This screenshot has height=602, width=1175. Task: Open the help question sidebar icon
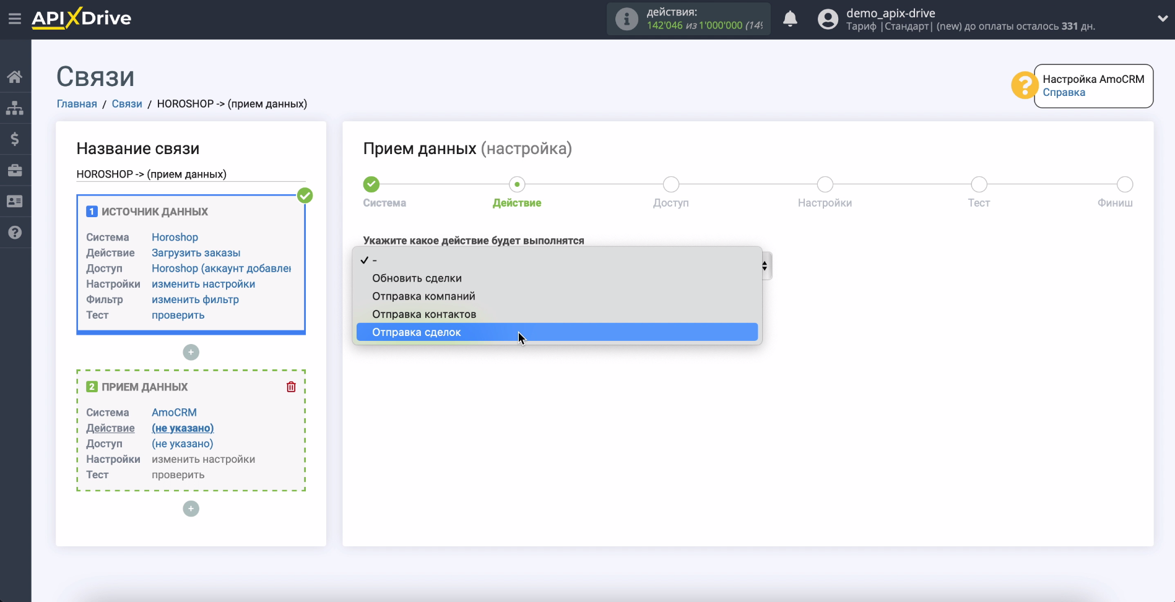click(x=15, y=233)
